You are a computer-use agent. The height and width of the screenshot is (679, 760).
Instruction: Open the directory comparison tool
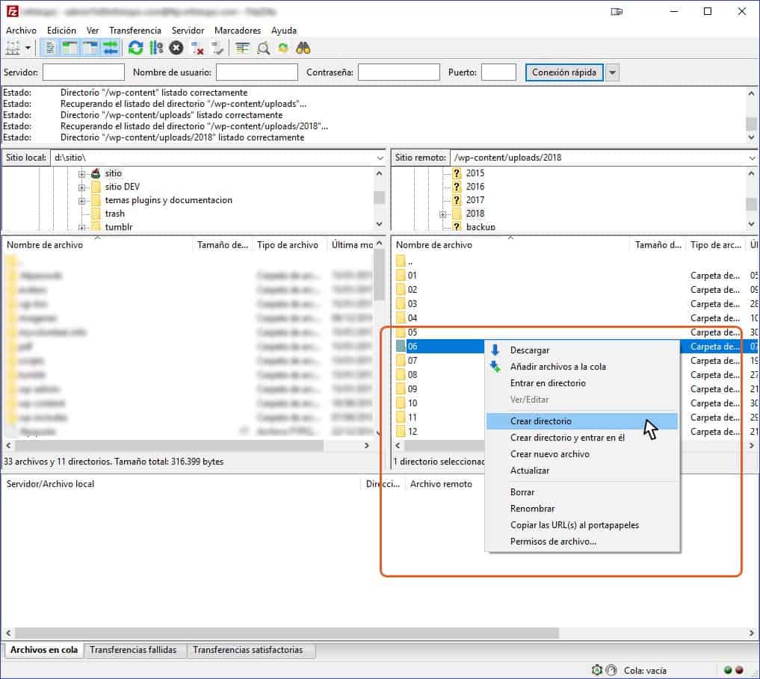tap(265, 47)
